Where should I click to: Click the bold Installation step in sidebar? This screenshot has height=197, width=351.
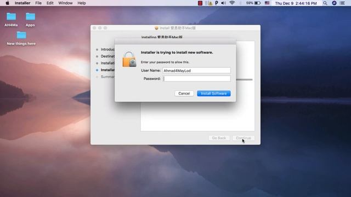pyautogui.click(x=107, y=70)
